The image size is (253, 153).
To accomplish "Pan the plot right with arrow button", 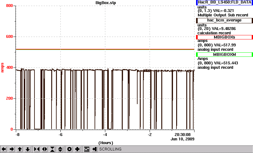I will click(x=12, y=149).
